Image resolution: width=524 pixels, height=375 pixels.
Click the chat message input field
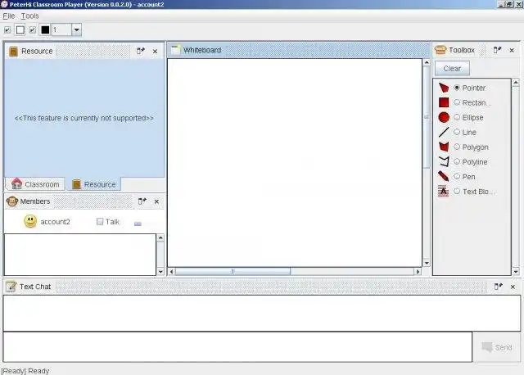coord(237,346)
